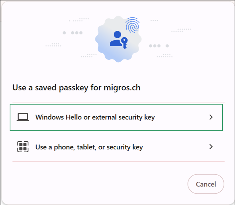Click the dotted pattern below the badge's right
The height and width of the screenshot is (205, 235).
165,56
